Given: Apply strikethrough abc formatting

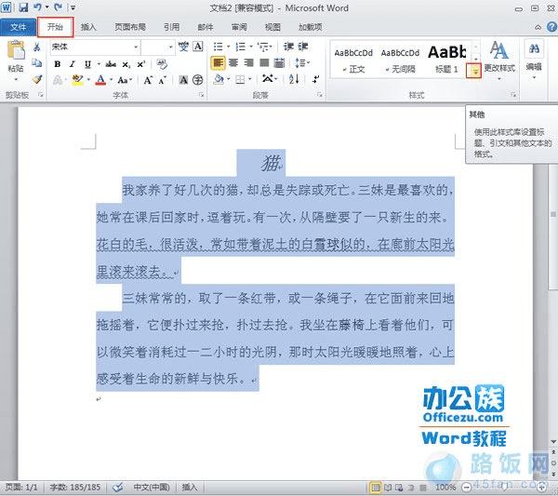Looking at the screenshot, I should [111, 64].
